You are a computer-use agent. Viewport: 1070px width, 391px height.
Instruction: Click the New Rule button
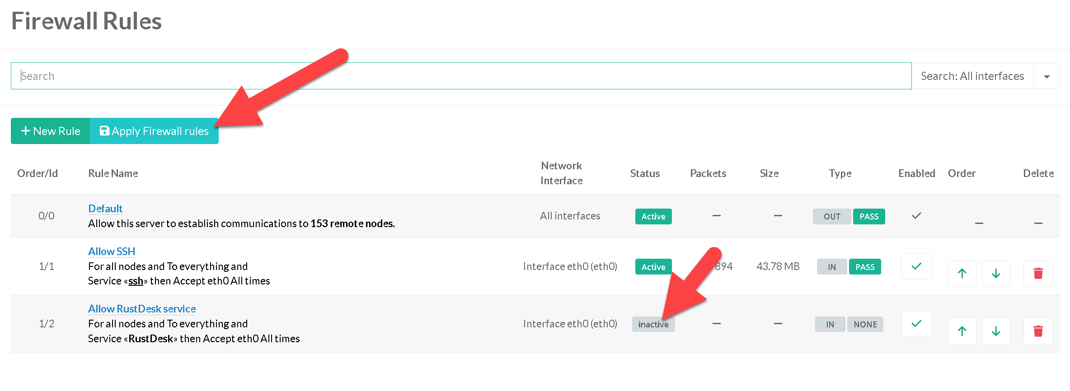pos(51,131)
